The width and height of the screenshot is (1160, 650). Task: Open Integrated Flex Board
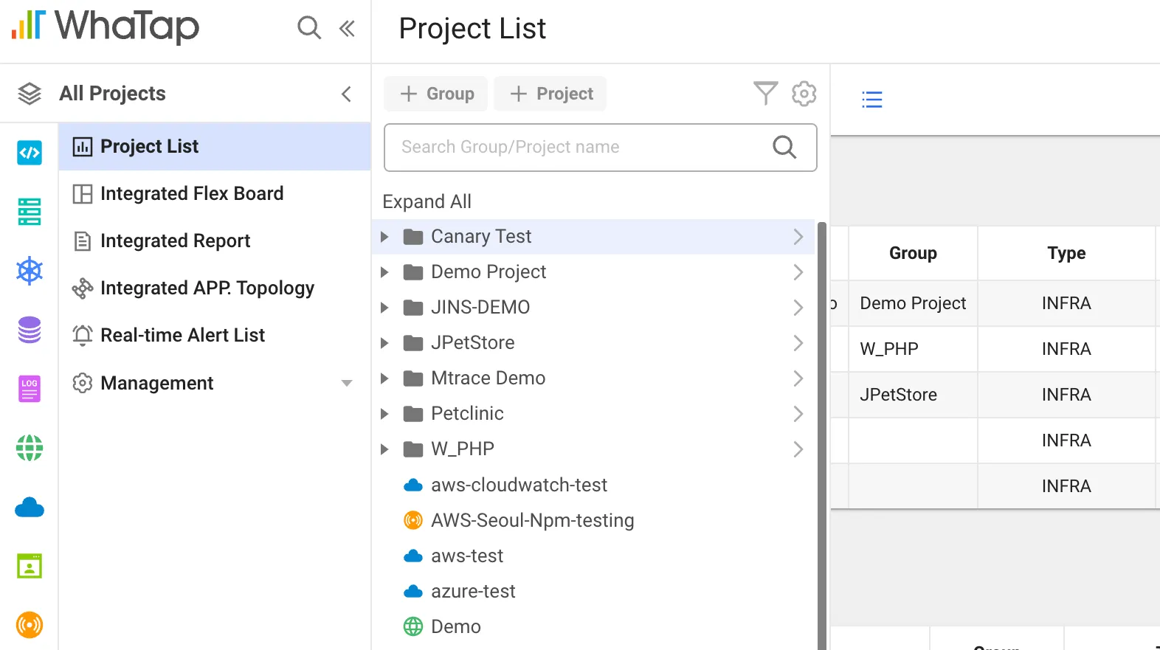[x=215, y=193]
